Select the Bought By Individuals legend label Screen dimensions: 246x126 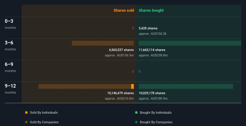[x=156, y=112]
